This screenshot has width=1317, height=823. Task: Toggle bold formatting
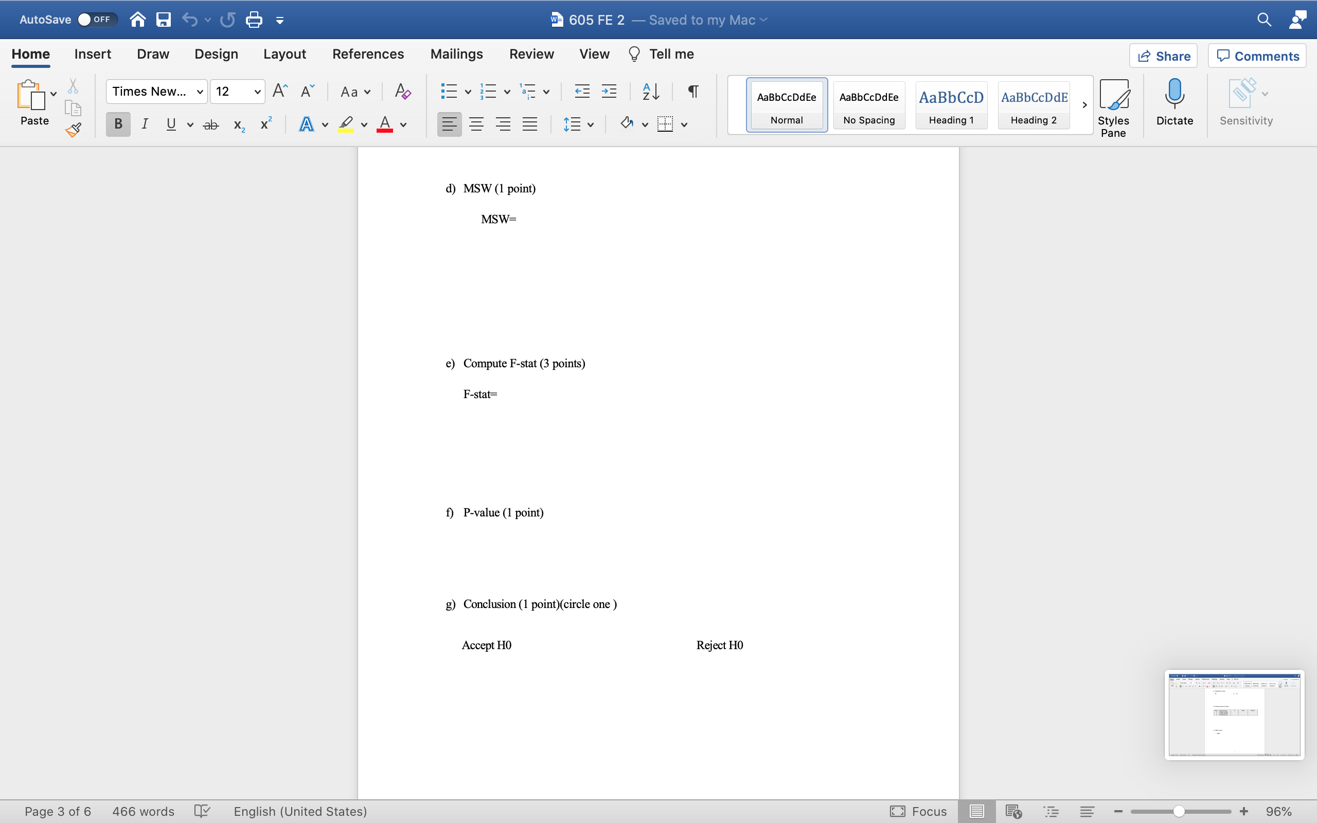pyautogui.click(x=117, y=124)
